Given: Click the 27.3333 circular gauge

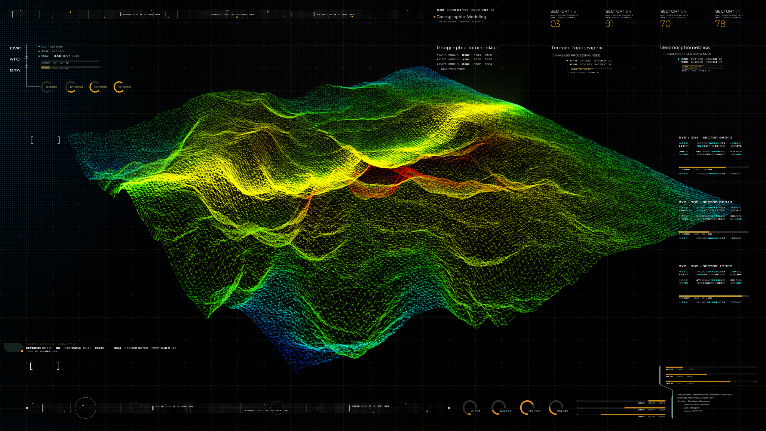Looking at the screenshot, I should pos(71,87).
